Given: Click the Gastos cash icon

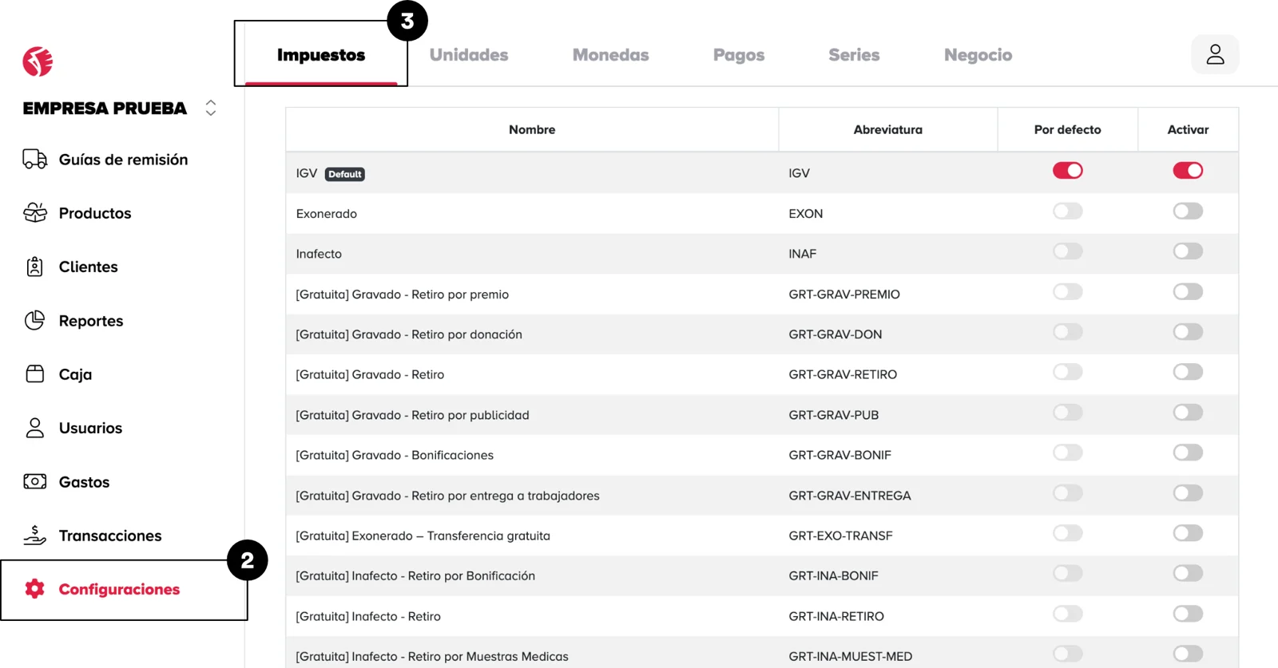Looking at the screenshot, I should tap(35, 482).
